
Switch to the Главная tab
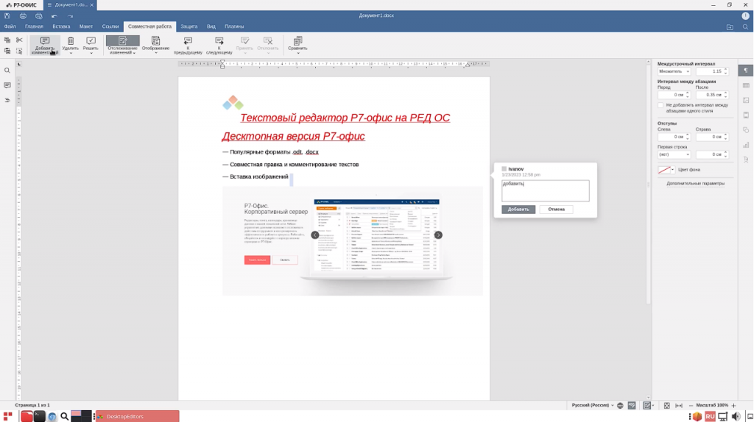click(x=34, y=27)
